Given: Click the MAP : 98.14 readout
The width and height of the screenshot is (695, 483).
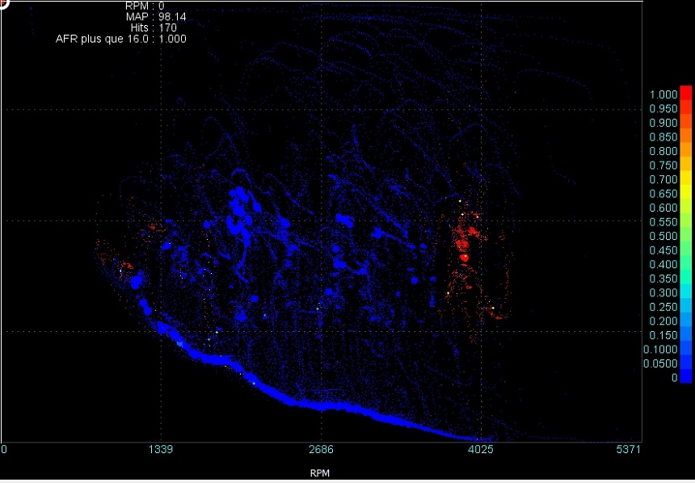Looking at the screenshot, I should click(x=156, y=16).
